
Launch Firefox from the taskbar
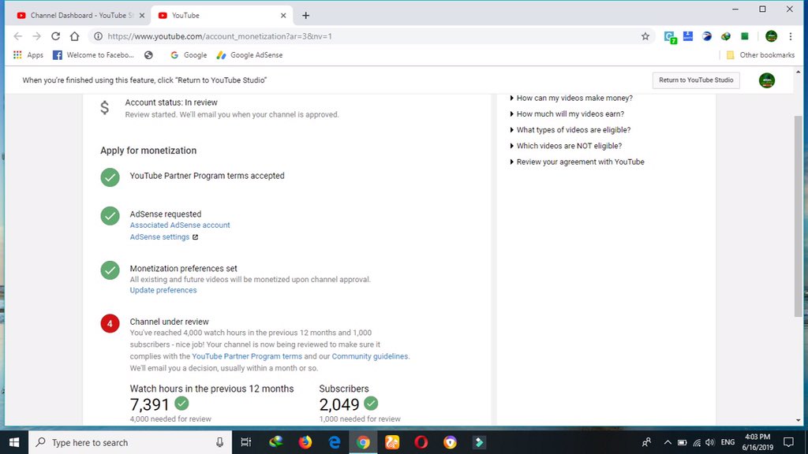(x=305, y=442)
